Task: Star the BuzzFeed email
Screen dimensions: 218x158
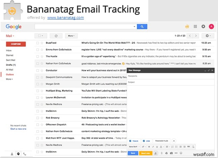Action: [x=42, y=43]
